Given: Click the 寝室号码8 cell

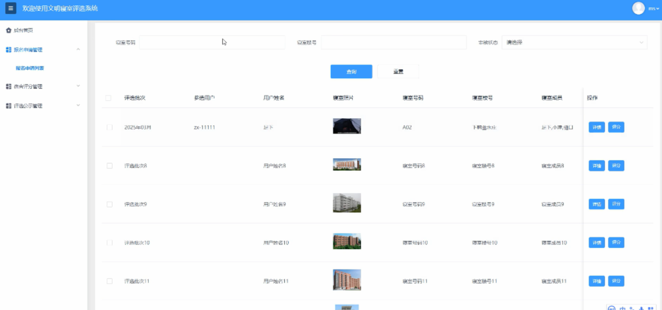Looking at the screenshot, I should [x=414, y=166].
